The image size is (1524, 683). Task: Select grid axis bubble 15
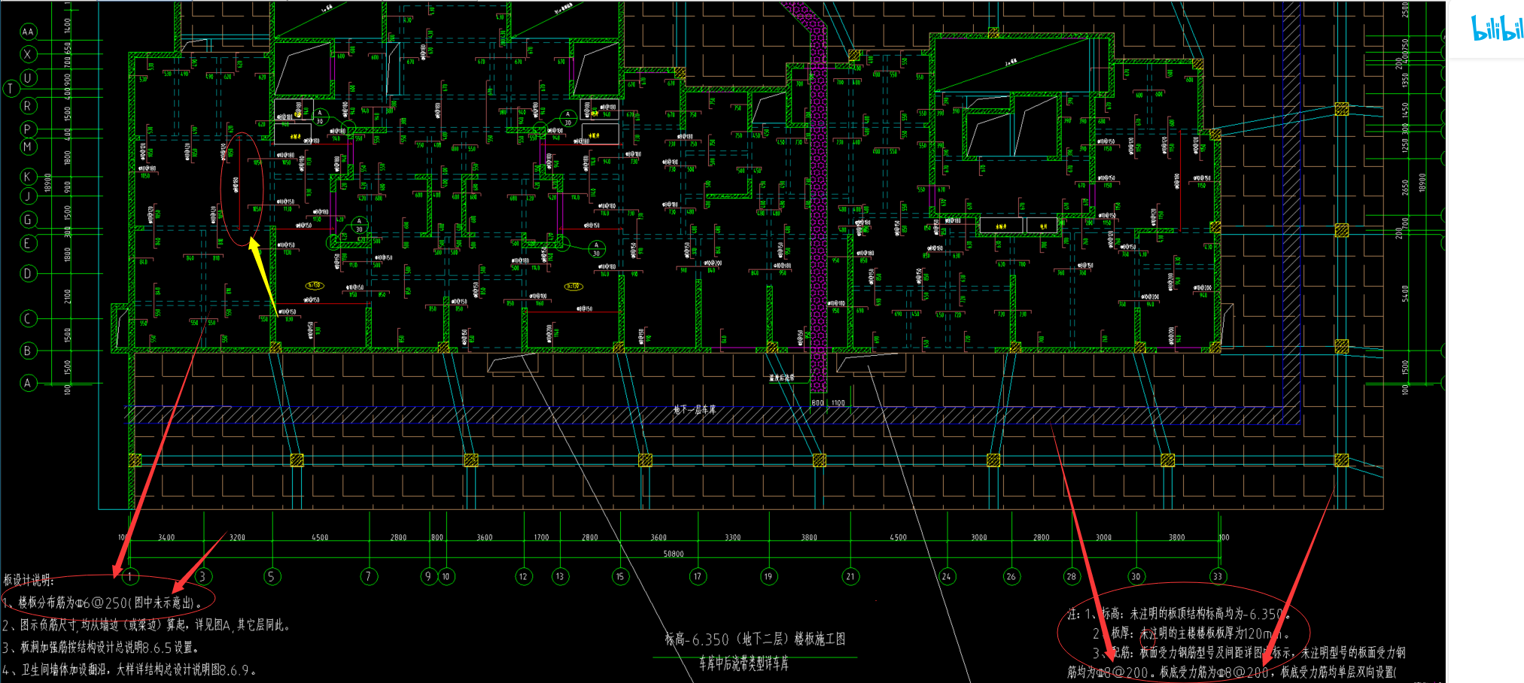point(619,577)
